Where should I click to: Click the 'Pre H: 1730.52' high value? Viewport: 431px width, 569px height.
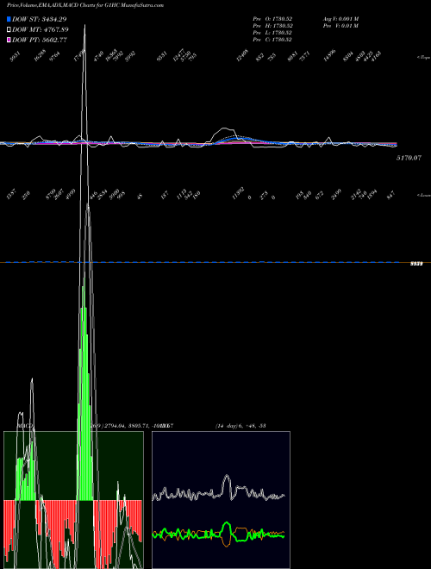(x=272, y=26)
